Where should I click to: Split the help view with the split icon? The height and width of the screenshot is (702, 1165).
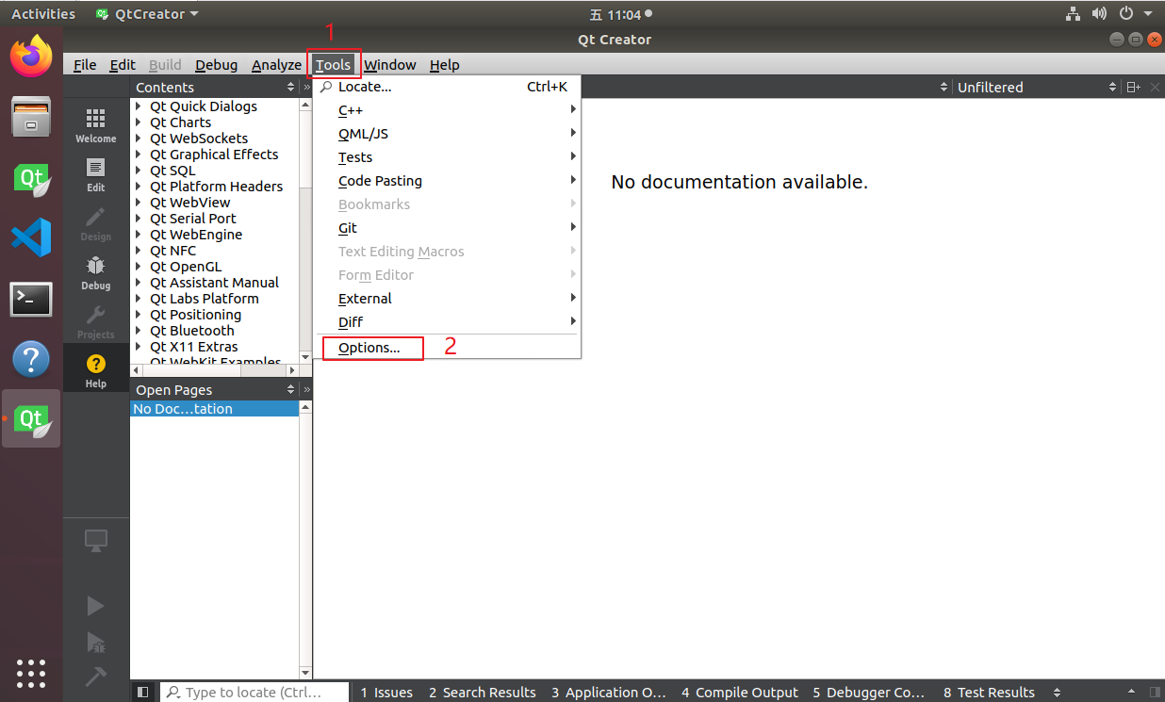1133,87
